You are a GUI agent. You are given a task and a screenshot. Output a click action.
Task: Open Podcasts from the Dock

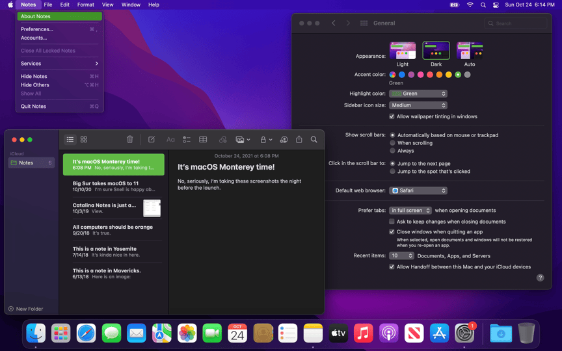388,333
